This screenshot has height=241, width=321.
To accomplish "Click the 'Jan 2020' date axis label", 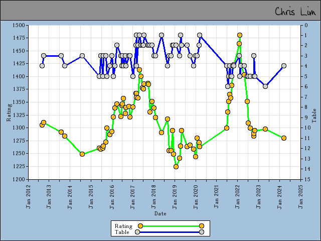I will tap(196, 197).
